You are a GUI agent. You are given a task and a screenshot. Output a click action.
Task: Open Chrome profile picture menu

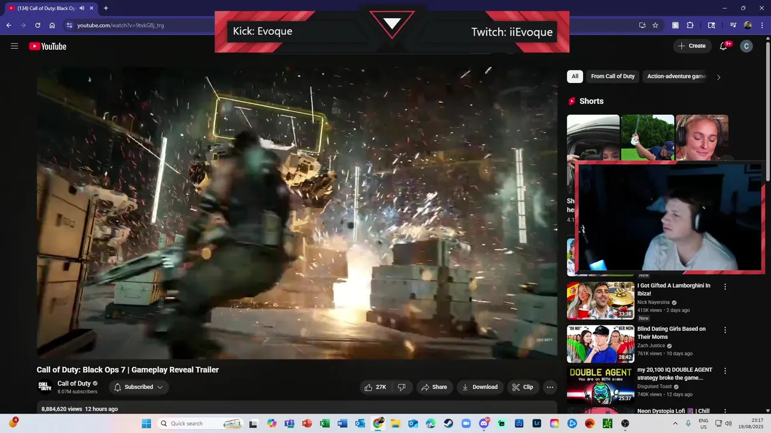pyautogui.click(x=748, y=25)
